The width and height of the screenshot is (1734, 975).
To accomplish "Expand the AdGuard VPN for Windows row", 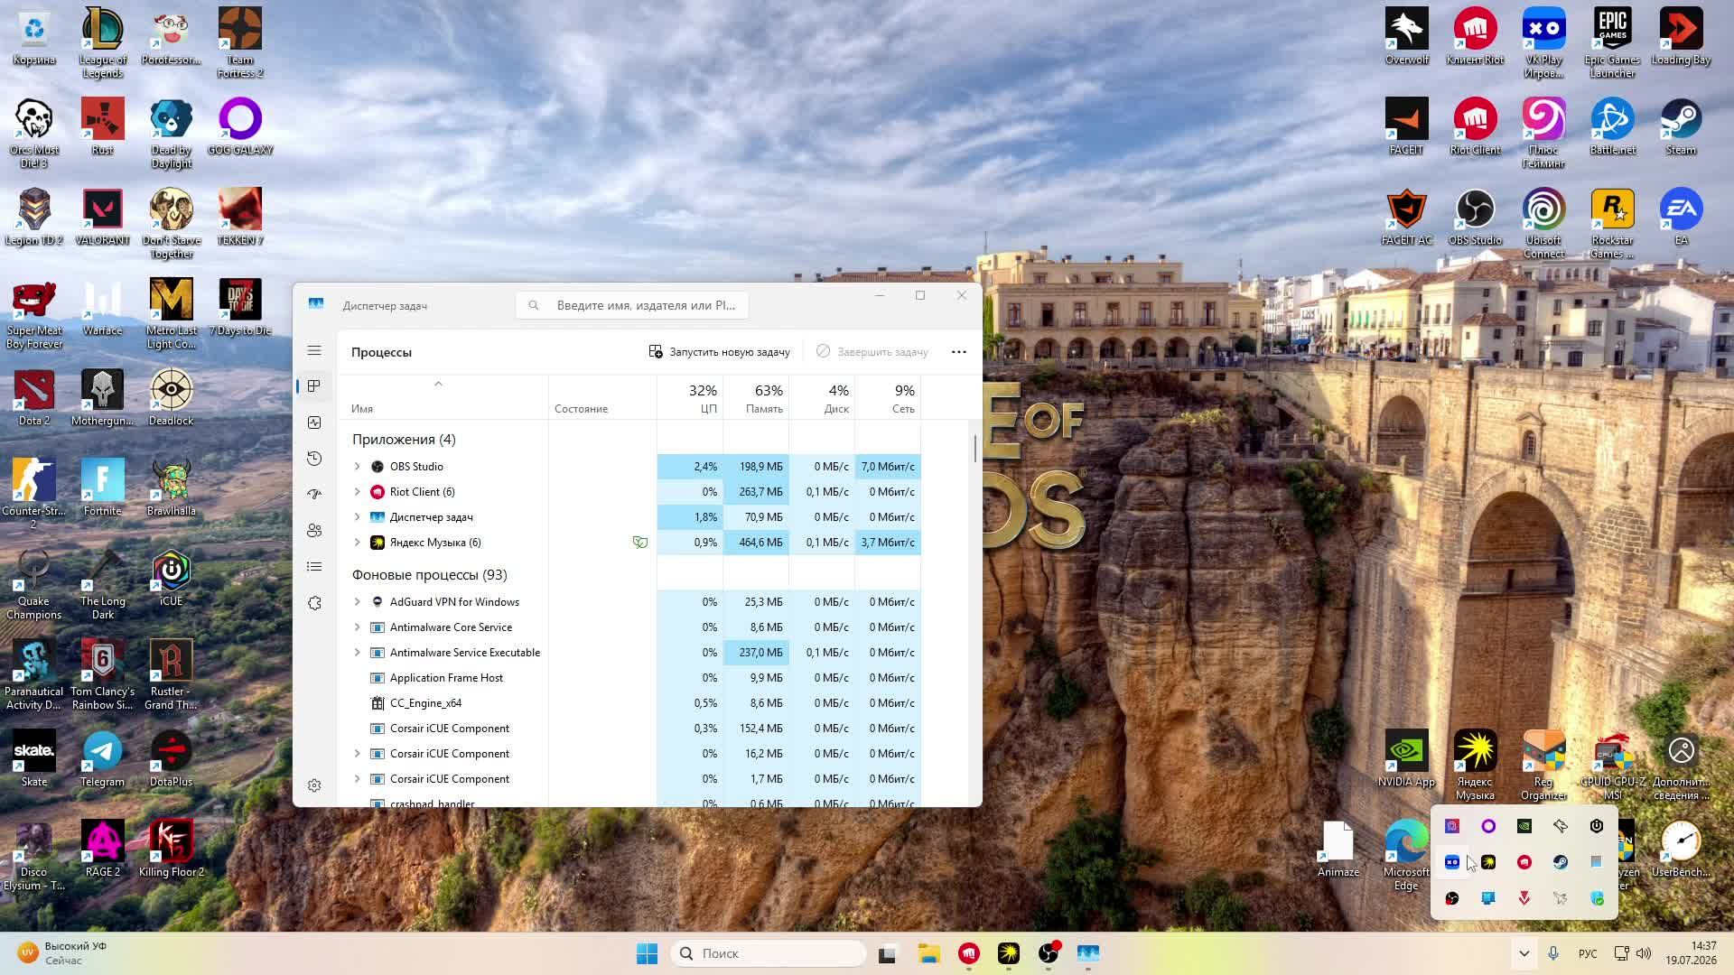I will pyautogui.click(x=357, y=602).
